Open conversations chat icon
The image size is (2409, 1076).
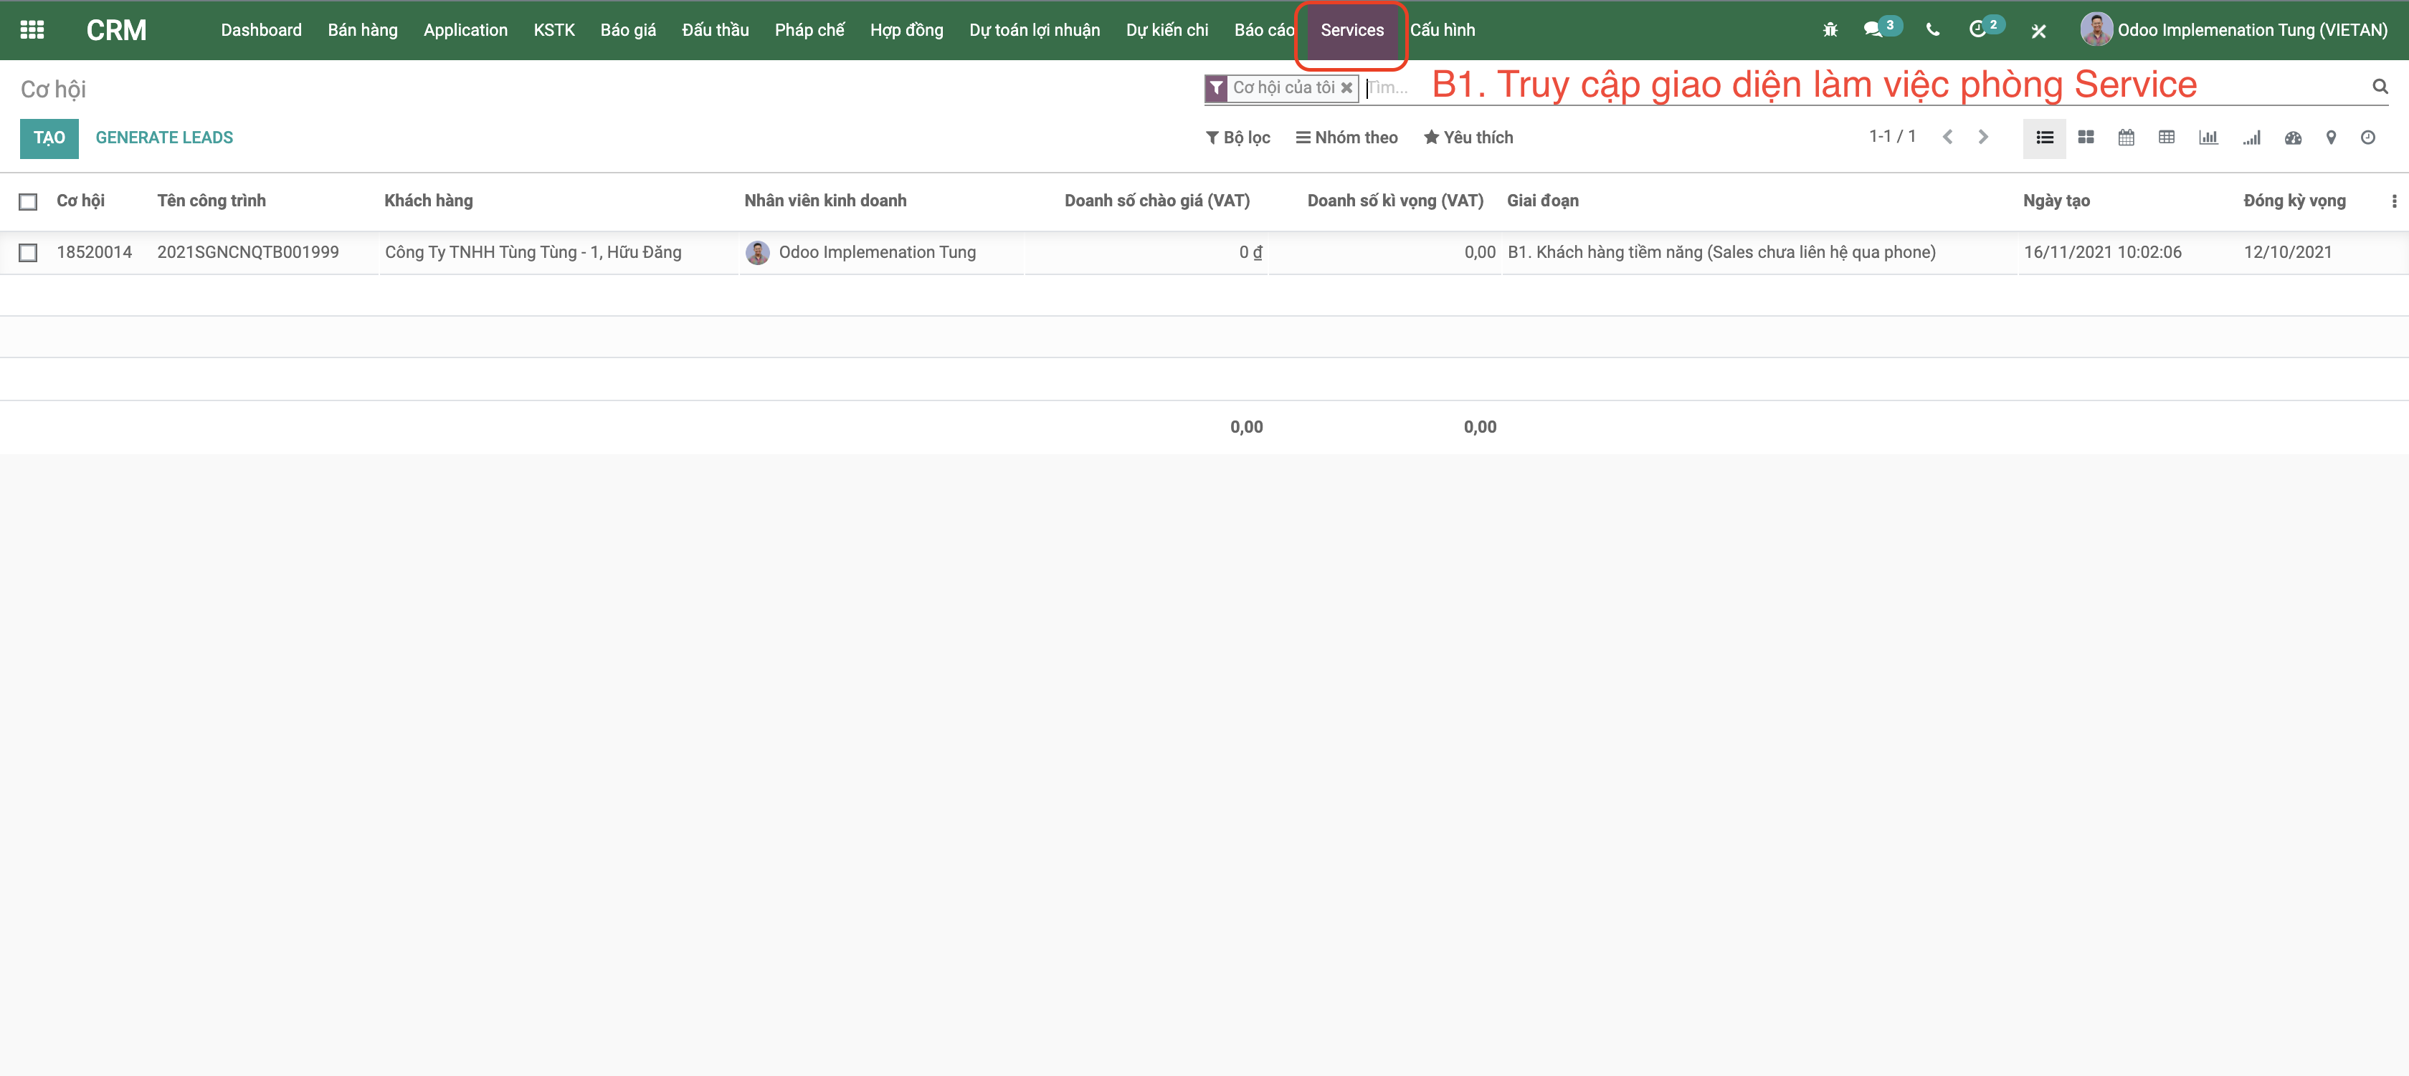point(1873,30)
